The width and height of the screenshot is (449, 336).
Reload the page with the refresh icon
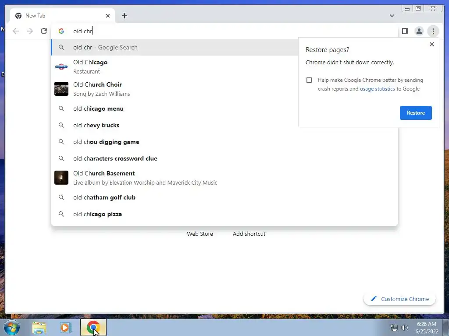click(x=44, y=31)
